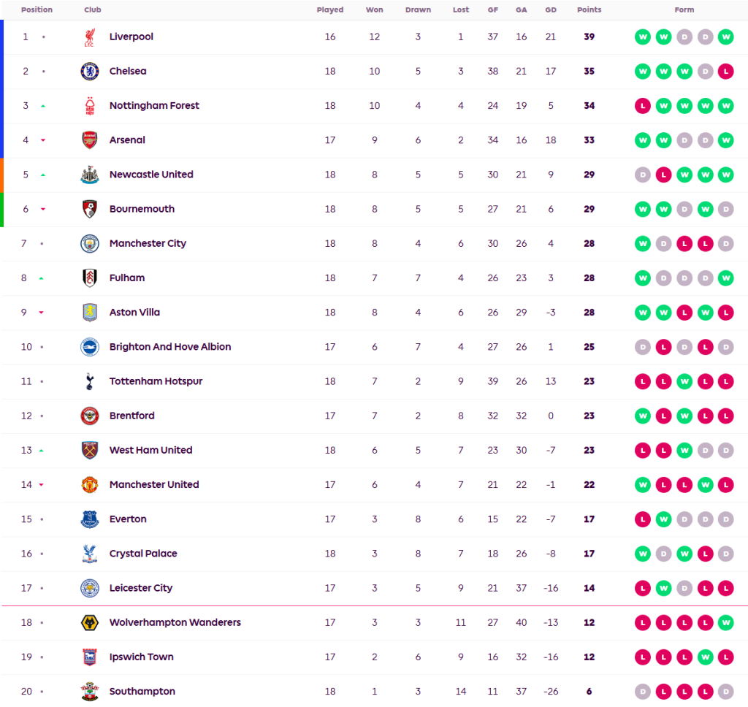Click the Chelsea club badge
Viewport: 748px width, 707px height.
(89, 72)
